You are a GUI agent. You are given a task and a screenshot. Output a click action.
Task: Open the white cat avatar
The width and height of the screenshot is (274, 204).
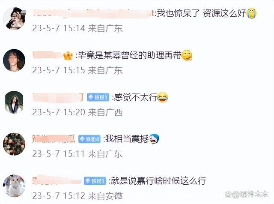14,186
